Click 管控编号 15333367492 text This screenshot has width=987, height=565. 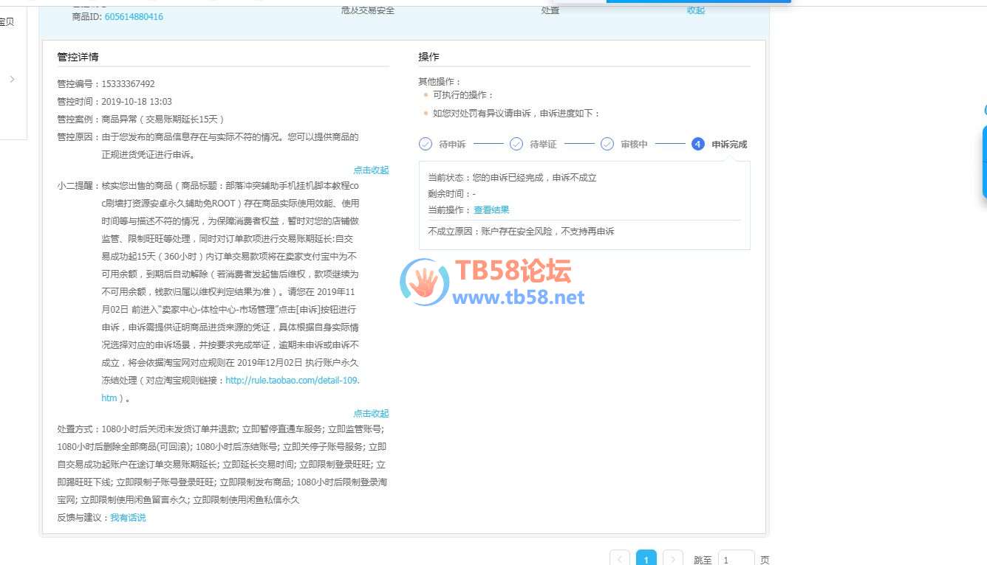point(106,84)
